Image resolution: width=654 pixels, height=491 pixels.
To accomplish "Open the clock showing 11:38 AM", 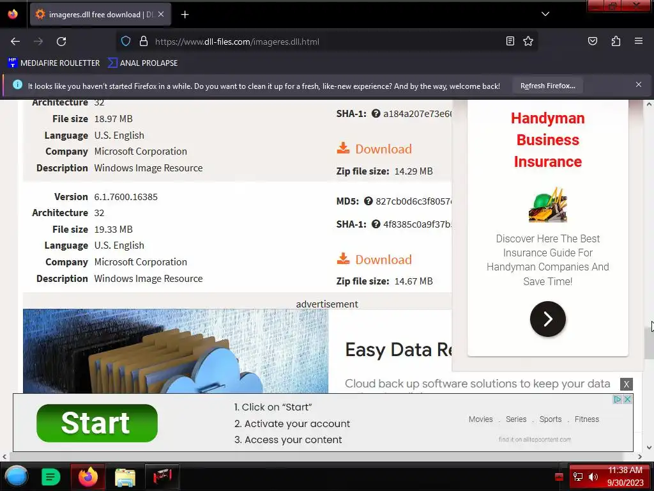I will point(625,476).
